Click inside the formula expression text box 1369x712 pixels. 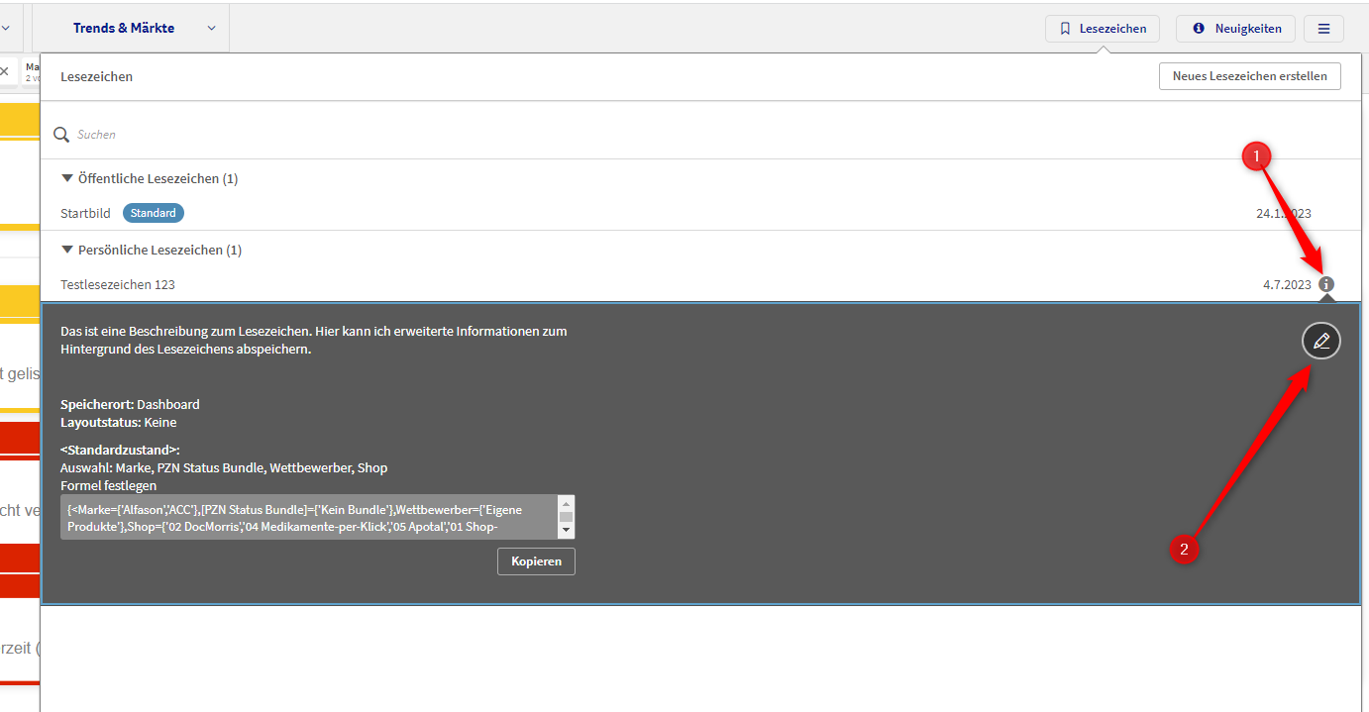click(307, 517)
